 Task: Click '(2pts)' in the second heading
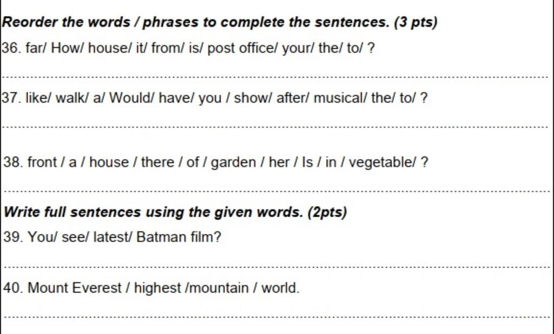pyautogui.click(x=327, y=212)
